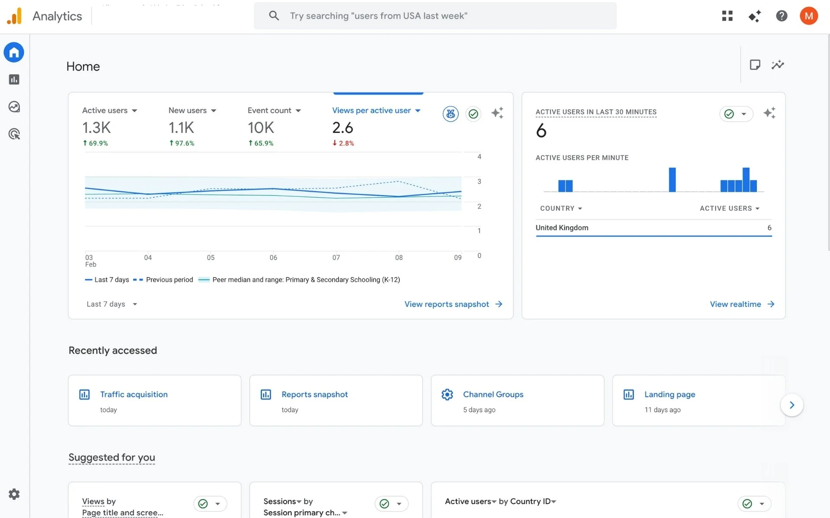The image size is (830, 518).
Task: Open the Admin settings gear
Action: [14, 494]
